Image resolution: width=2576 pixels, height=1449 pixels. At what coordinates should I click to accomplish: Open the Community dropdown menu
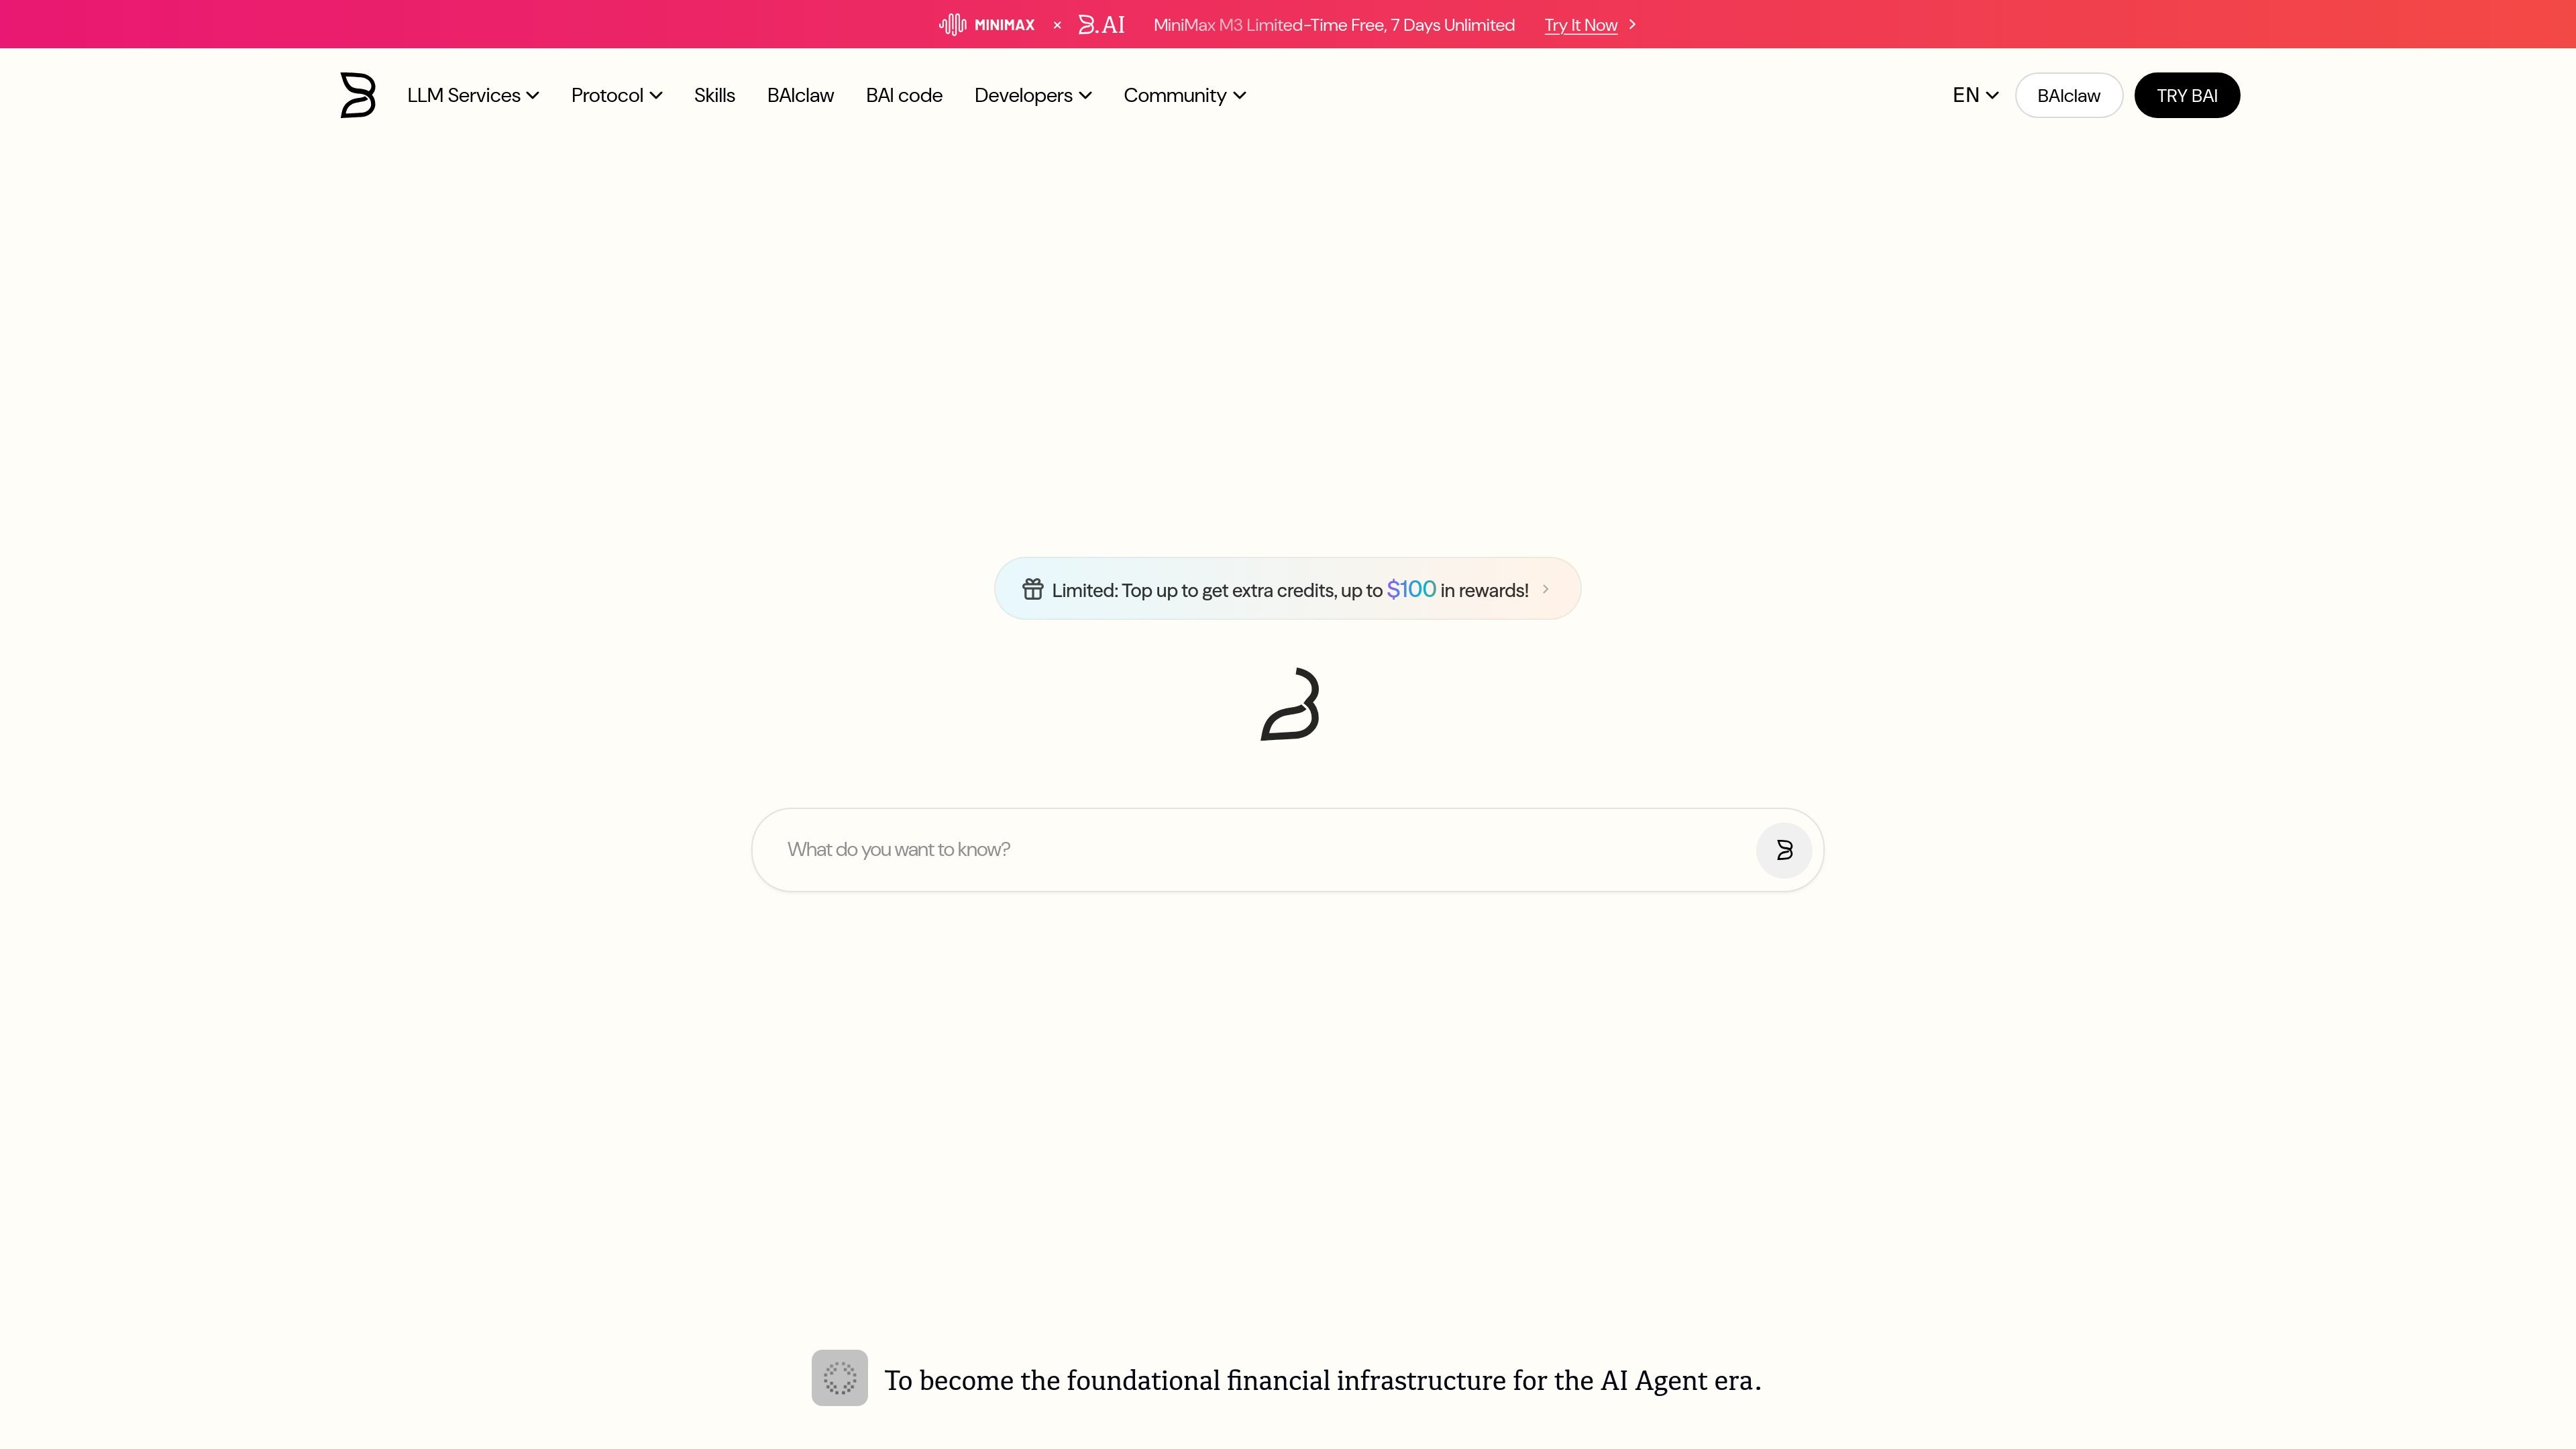tap(1185, 95)
